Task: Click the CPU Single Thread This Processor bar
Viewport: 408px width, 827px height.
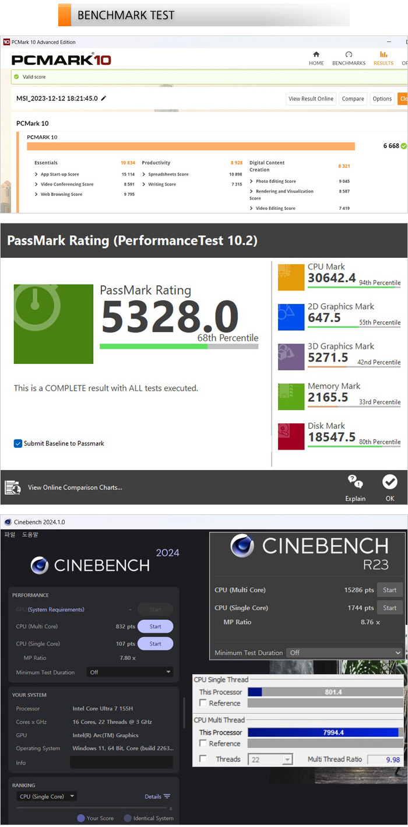Action: [325, 692]
